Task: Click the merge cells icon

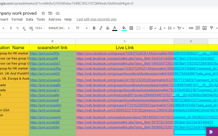Action: coord(138,28)
